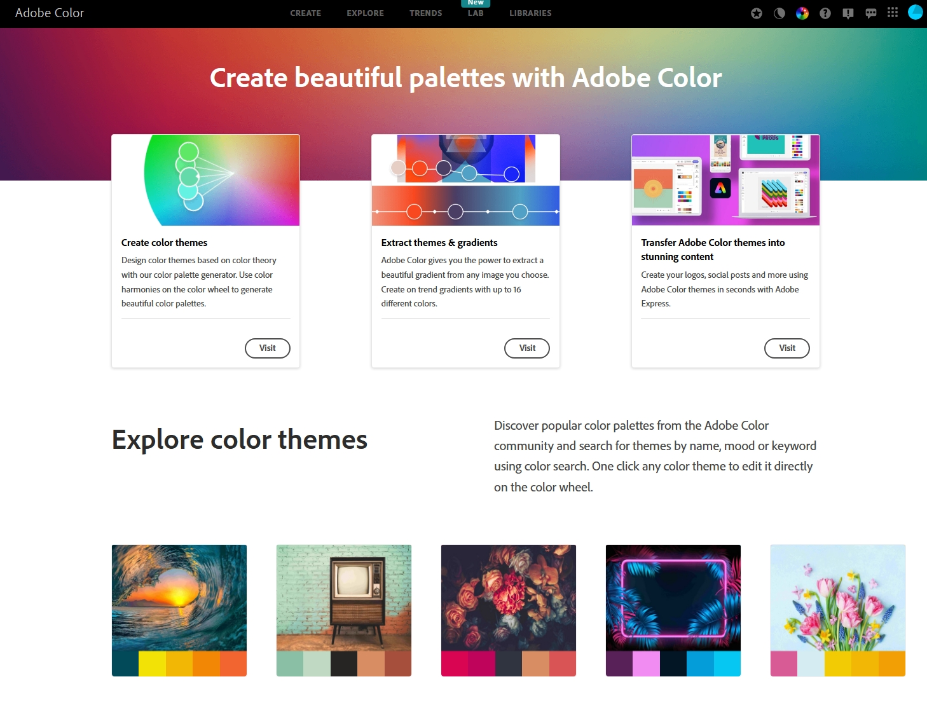
Task: Open the star icon in the header
Action: 757,13
